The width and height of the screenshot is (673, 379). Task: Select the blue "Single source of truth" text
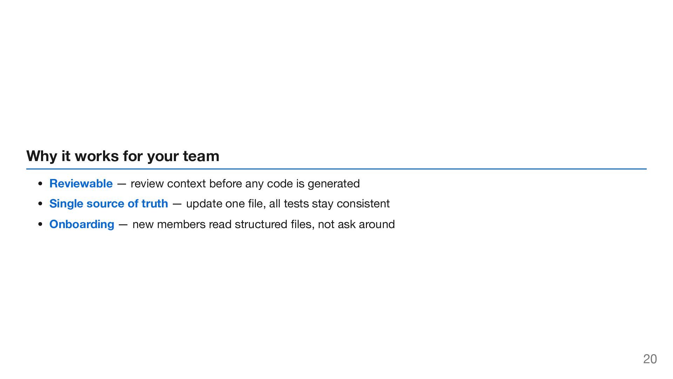pos(109,204)
